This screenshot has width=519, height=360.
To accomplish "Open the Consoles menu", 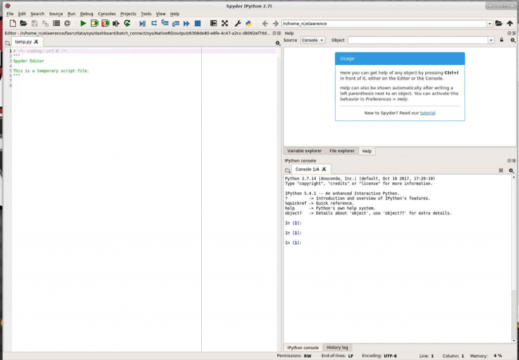I will pos(106,14).
